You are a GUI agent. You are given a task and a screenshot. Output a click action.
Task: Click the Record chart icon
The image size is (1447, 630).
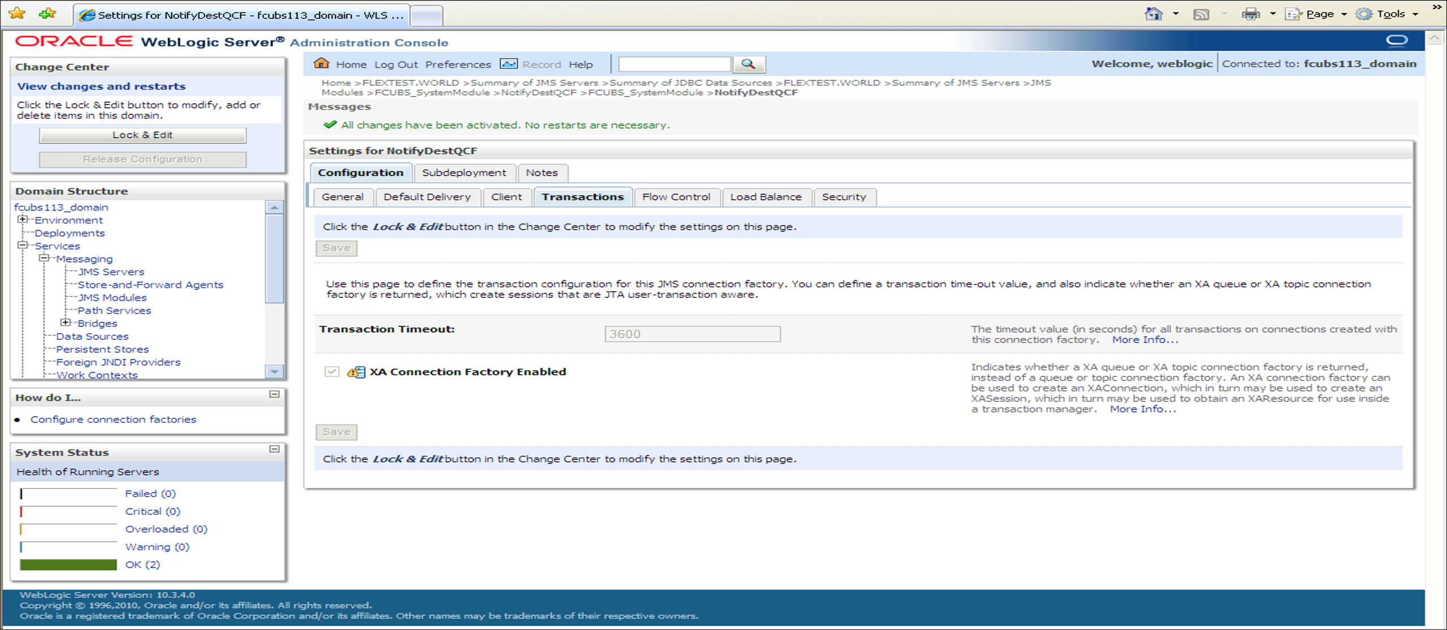coord(508,64)
